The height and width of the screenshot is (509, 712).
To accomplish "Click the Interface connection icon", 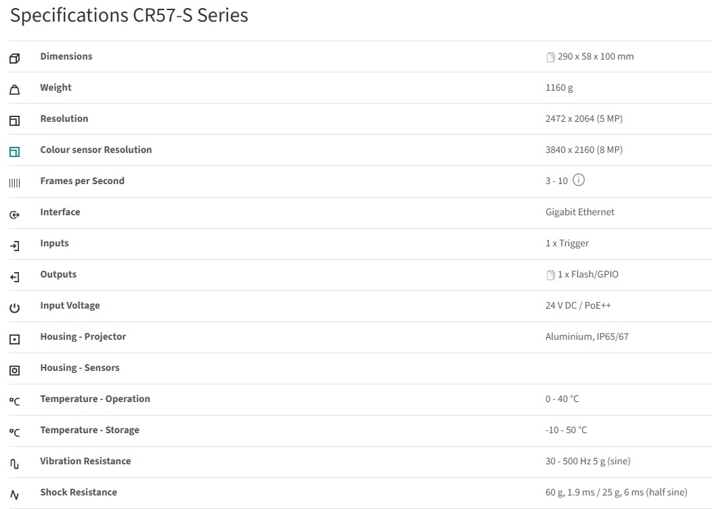I will pos(15,215).
